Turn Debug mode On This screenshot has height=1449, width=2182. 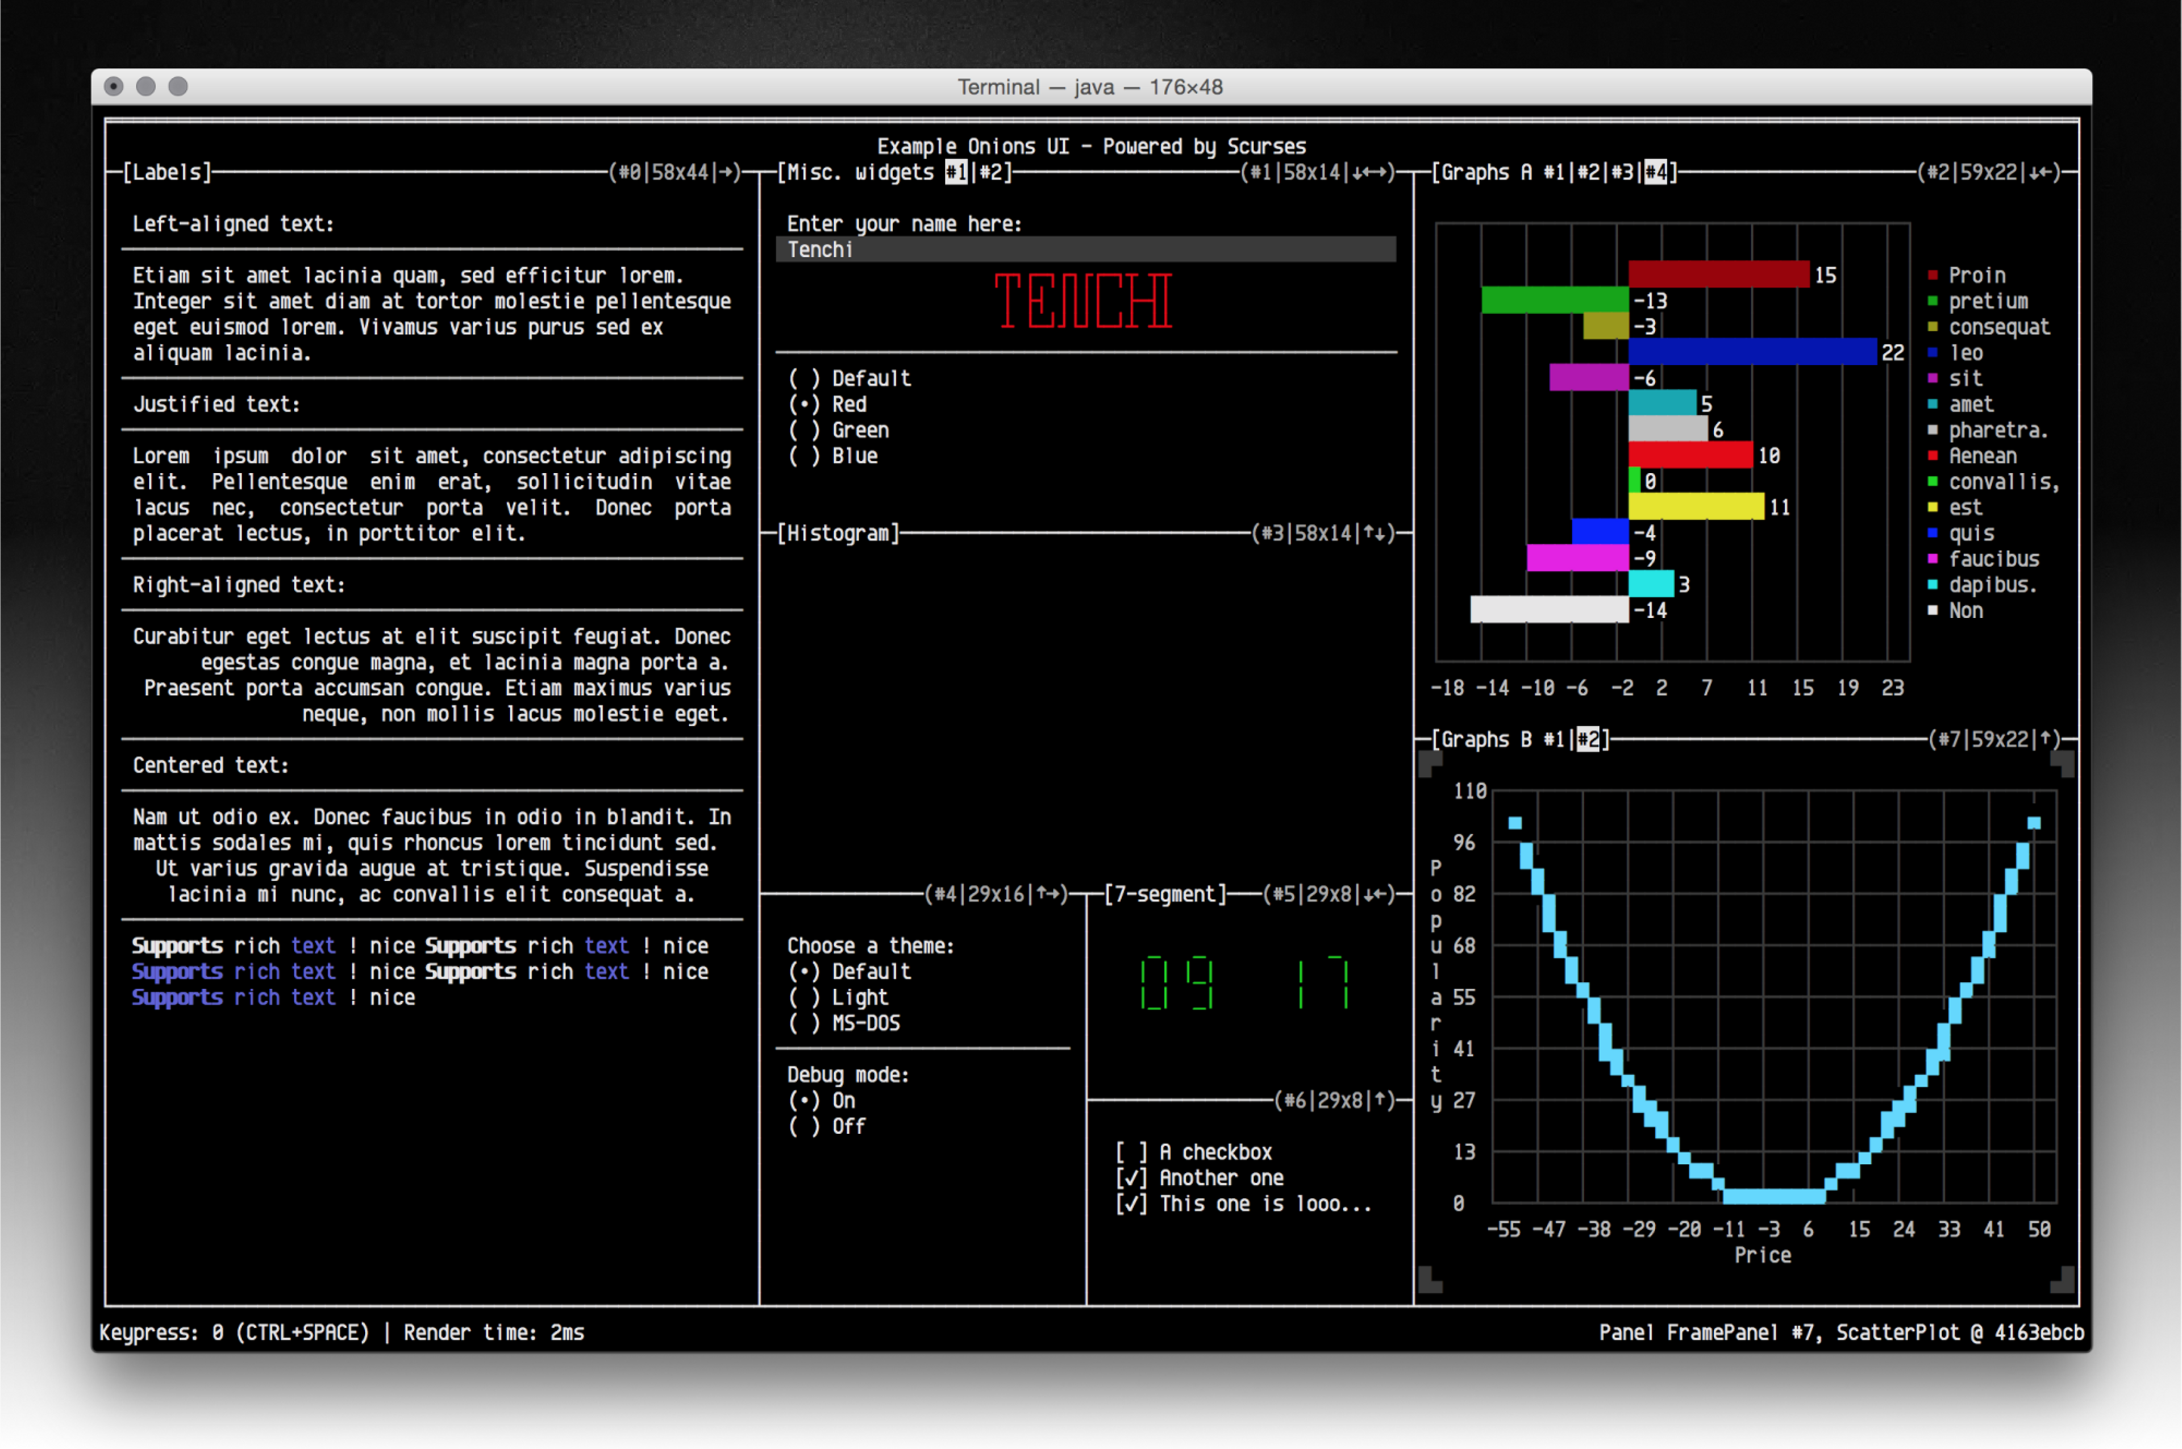coord(822,1101)
